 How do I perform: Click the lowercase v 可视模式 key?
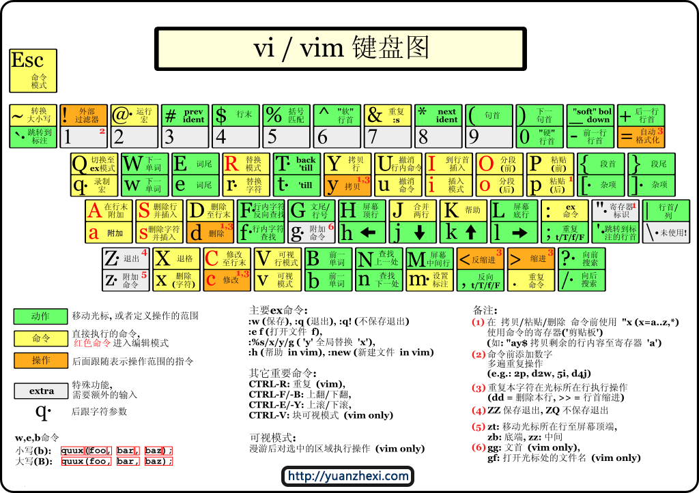click(278, 280)
